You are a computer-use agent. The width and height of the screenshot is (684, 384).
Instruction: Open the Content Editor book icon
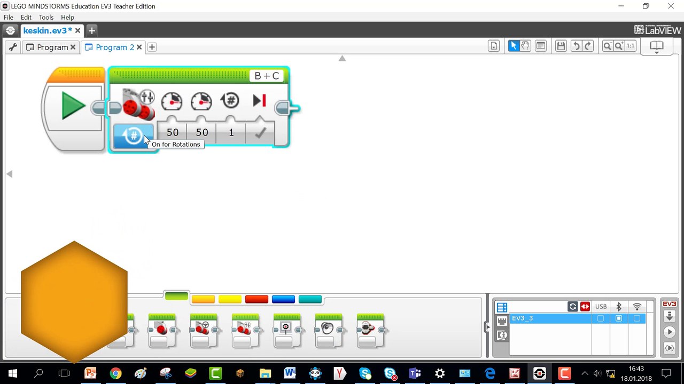tap(656, 46)
